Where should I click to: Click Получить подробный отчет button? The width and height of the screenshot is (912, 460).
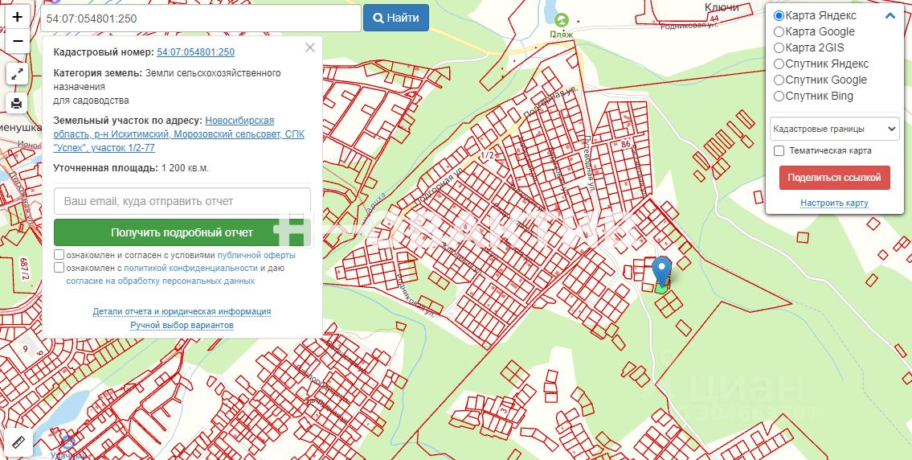click(x=182, y=232)
